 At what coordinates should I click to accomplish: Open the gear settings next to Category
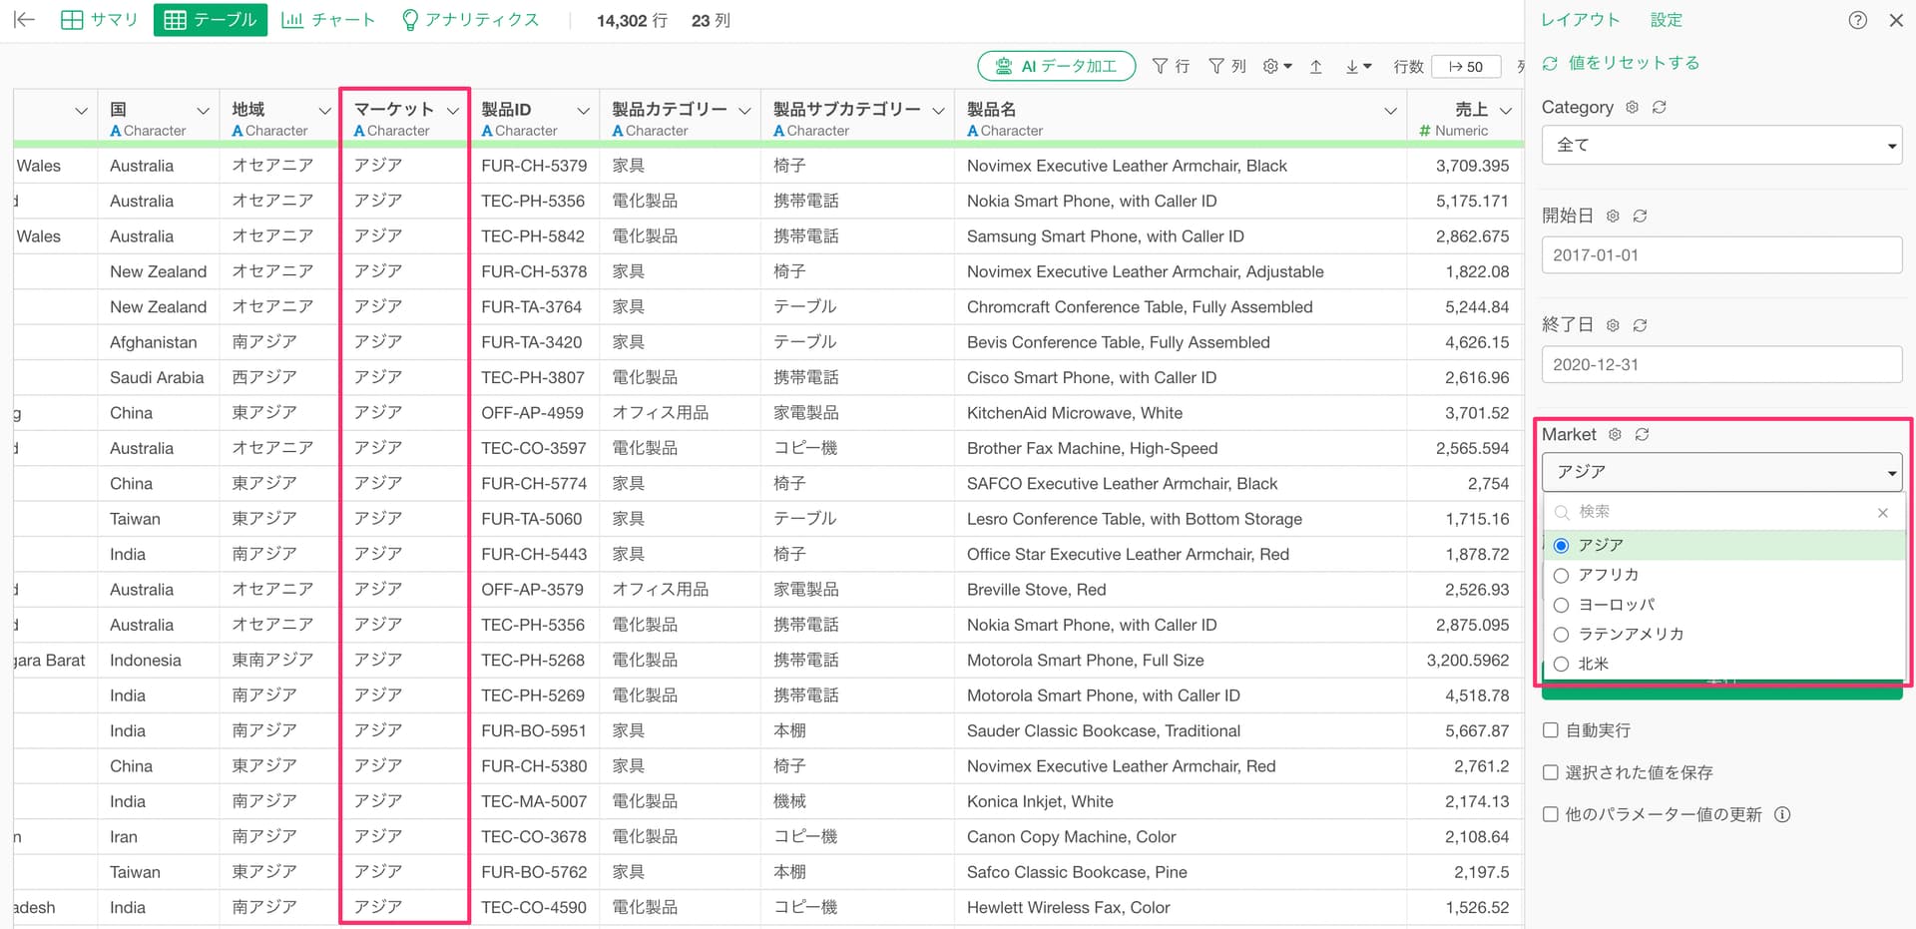point(1633,108)
